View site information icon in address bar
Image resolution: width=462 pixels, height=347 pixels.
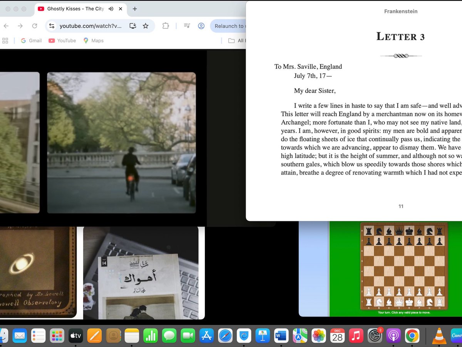click(52, 26)
